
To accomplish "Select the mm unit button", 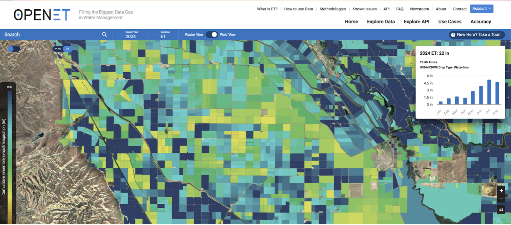I will 57,49.
